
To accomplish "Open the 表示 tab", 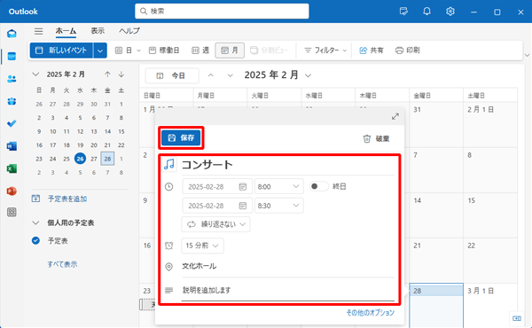I will click(98, 31).
